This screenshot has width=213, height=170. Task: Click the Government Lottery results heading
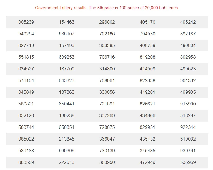coord(107,8)
